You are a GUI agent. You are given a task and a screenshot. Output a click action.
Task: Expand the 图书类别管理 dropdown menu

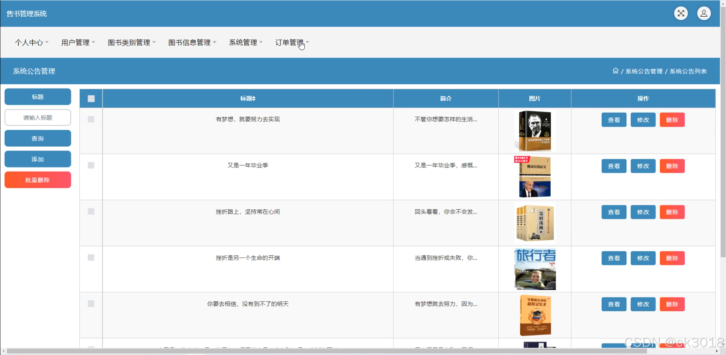tap(132, 43)
